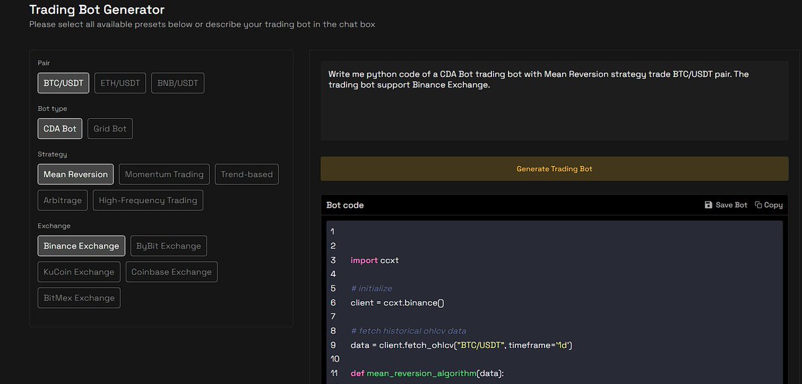The width and height of the screenshot is (802, 384).
Task: Click the Generate Trading Bot button
Action: click(x=555, y=169)
